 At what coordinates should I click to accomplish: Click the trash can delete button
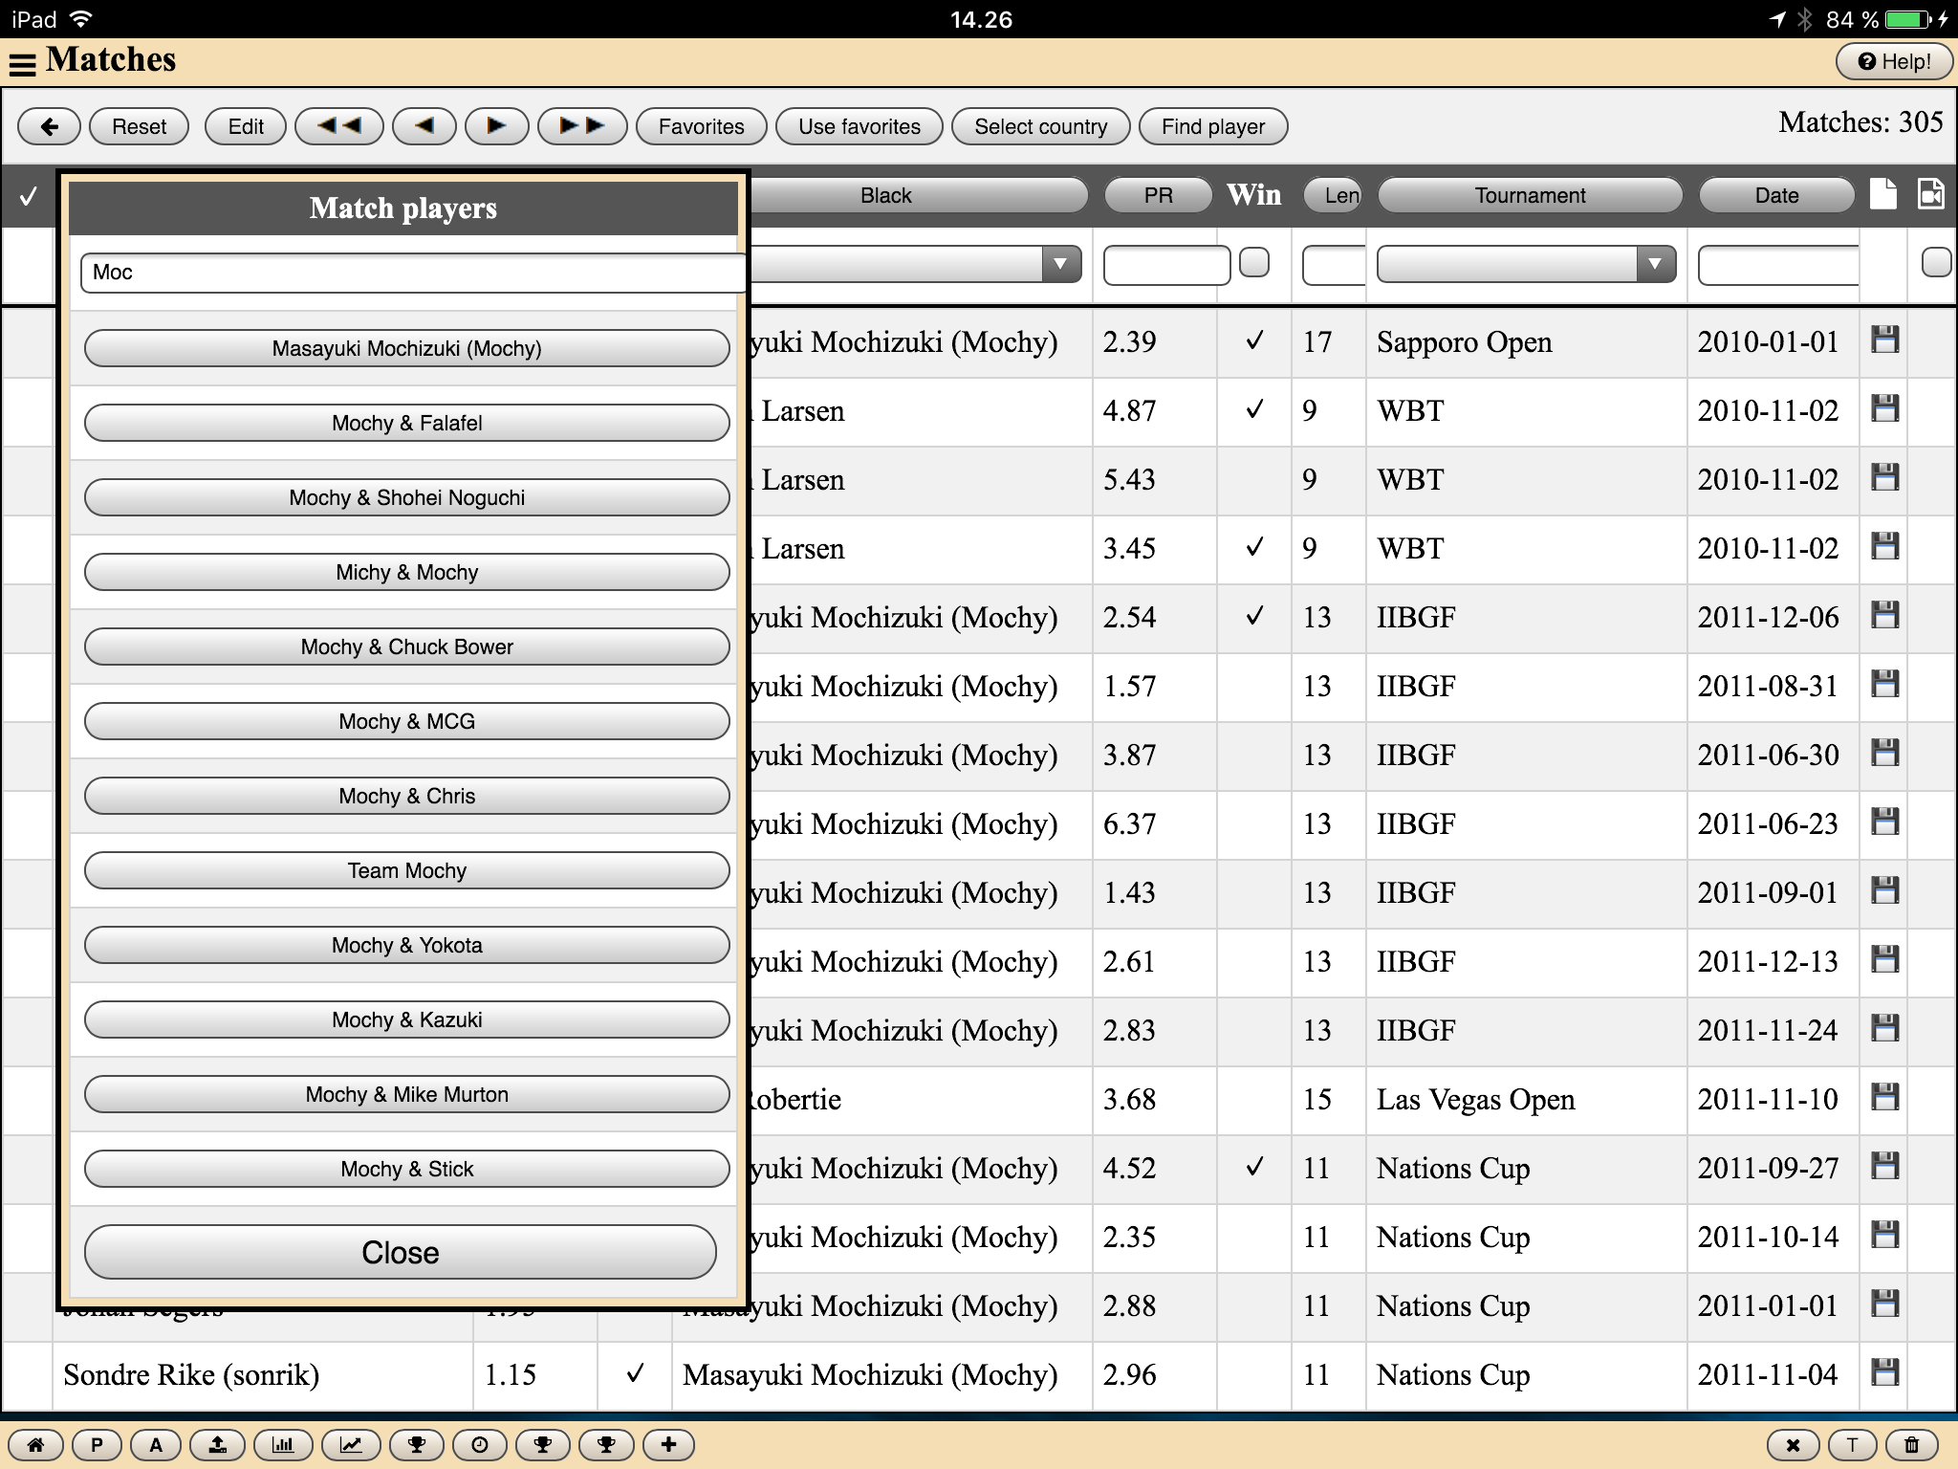tap(1911, 1445)
